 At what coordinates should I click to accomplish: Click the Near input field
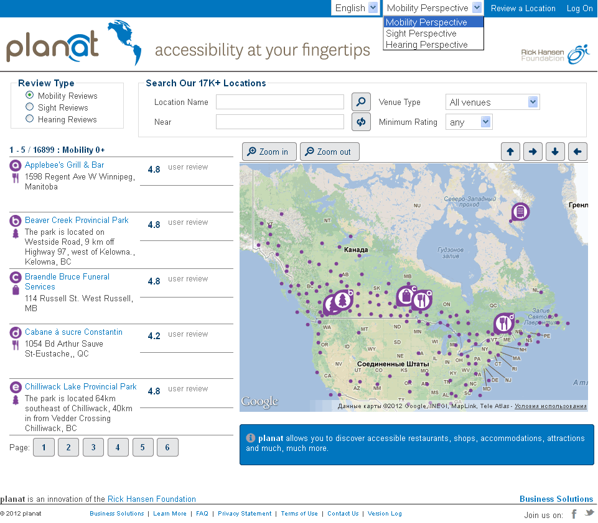[280, 122]
